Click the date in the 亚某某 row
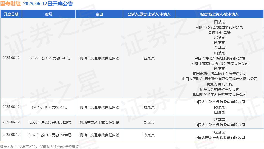 pyautogui.click(x=11, y=58)
